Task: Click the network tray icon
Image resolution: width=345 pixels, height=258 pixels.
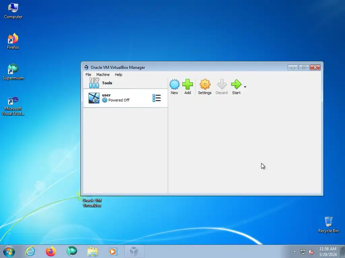Action: point(303,252)
